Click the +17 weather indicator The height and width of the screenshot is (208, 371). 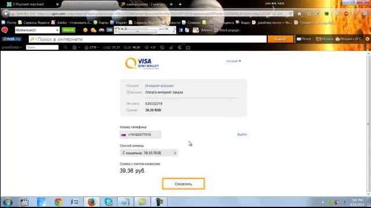tap(150, 47)
